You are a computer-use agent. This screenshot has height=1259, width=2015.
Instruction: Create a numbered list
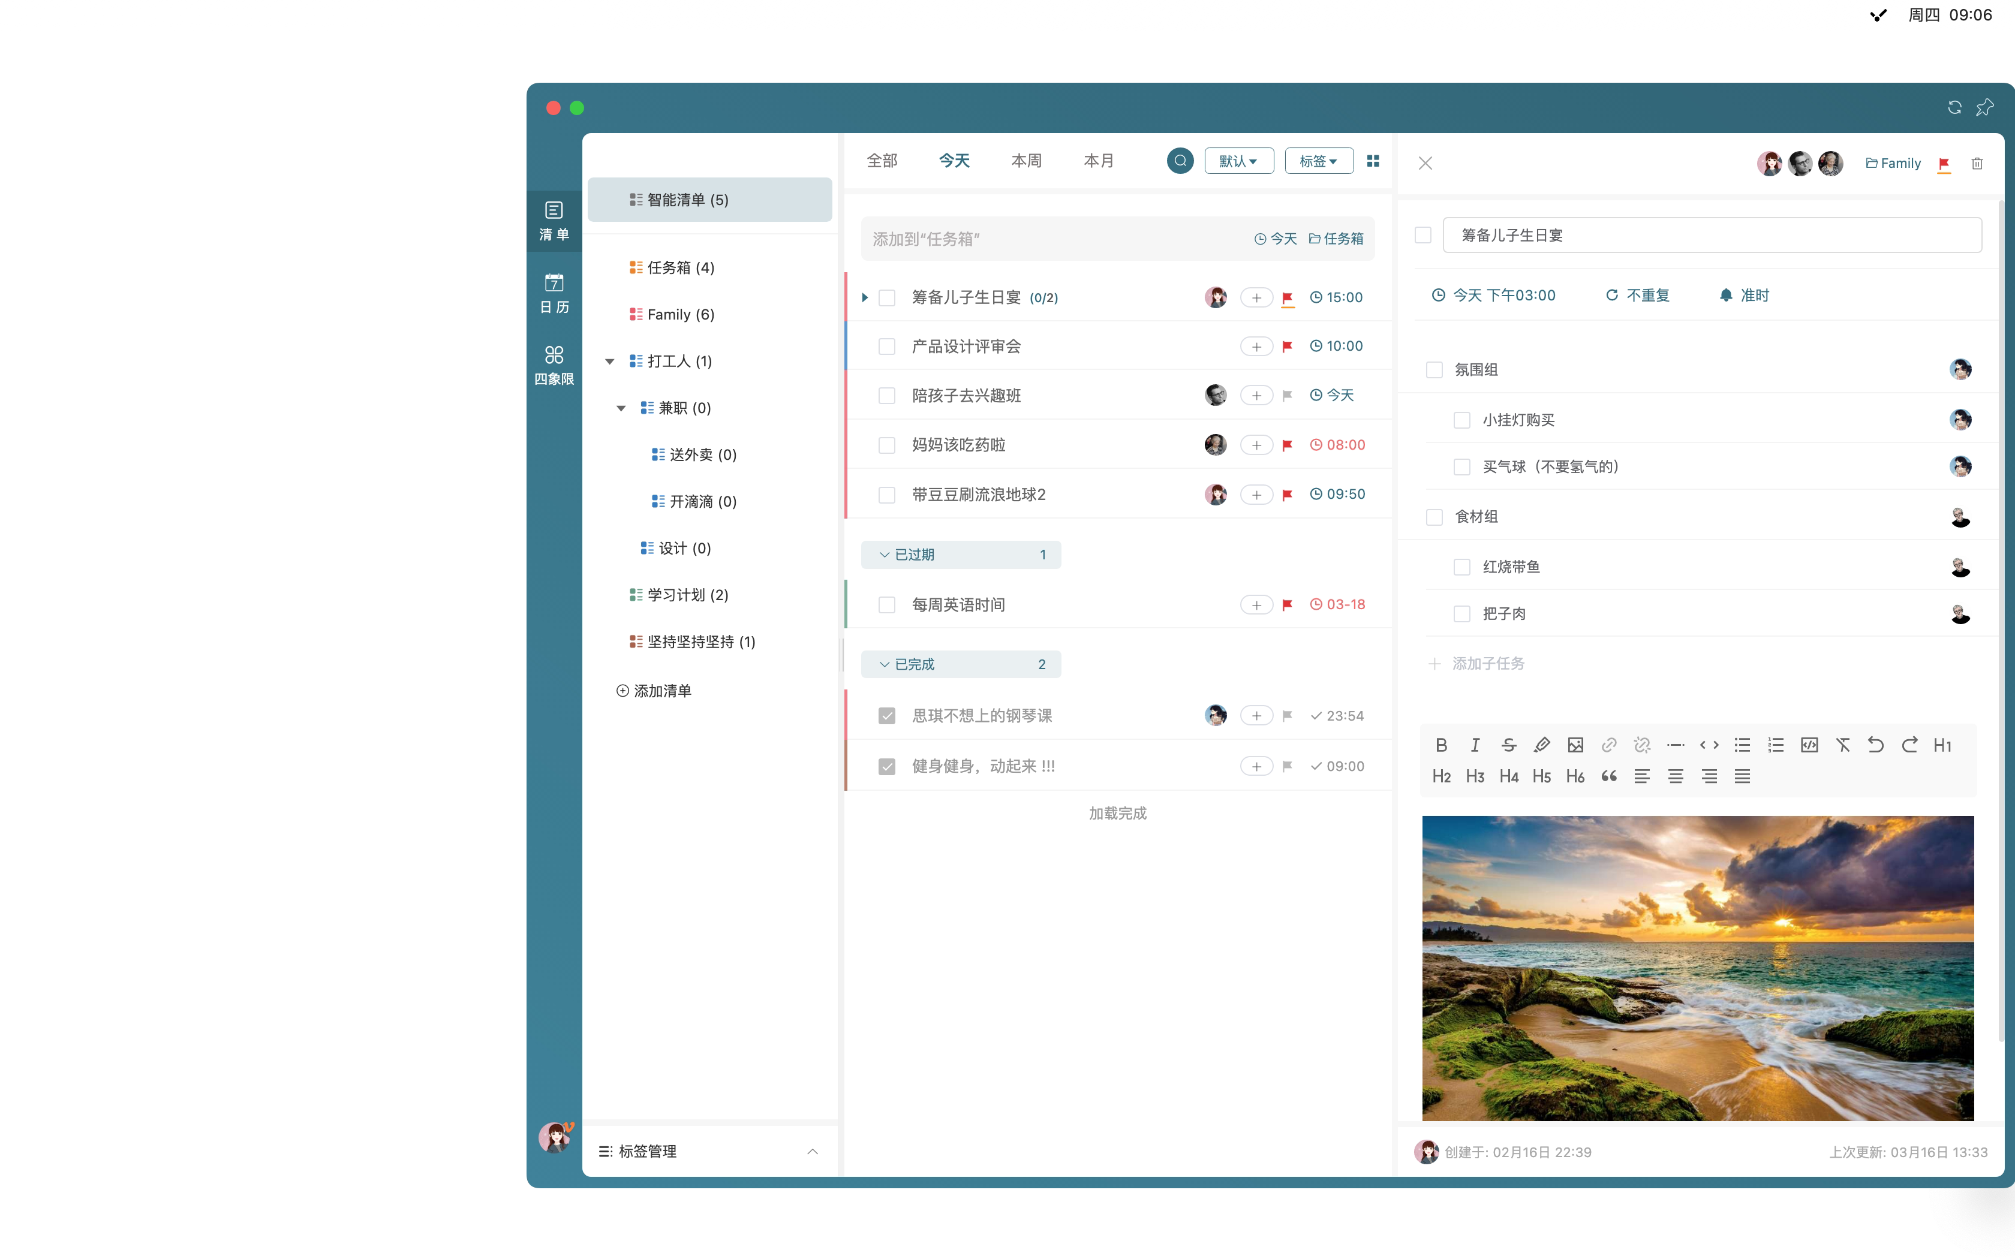pos(1776,745)
